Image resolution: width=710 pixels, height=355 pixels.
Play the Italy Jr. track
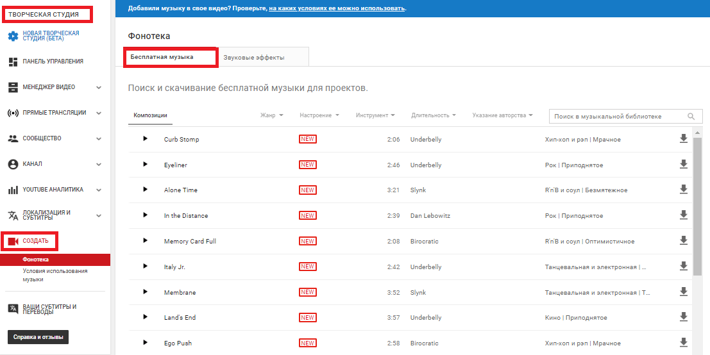(x=146, y=267)
